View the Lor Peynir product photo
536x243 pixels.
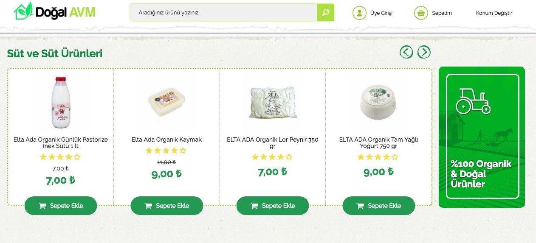[x=272, y=103]
